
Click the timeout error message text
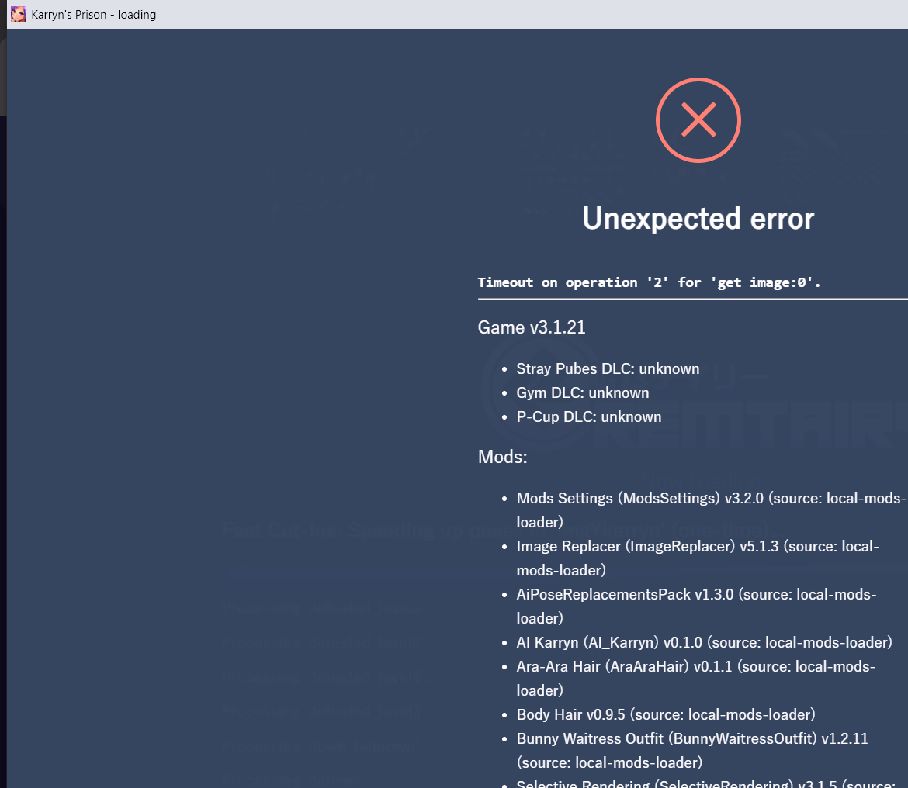pyautogui.click(x=649, y=282)
